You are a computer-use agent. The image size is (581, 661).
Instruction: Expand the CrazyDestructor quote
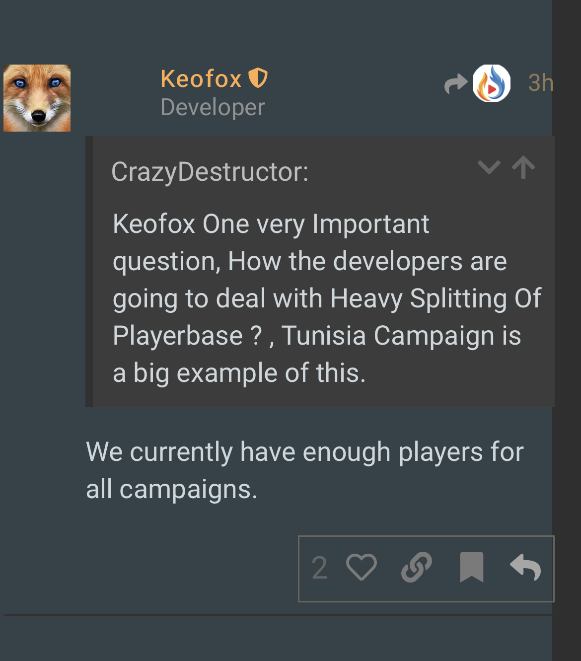[x=489, y=167]
